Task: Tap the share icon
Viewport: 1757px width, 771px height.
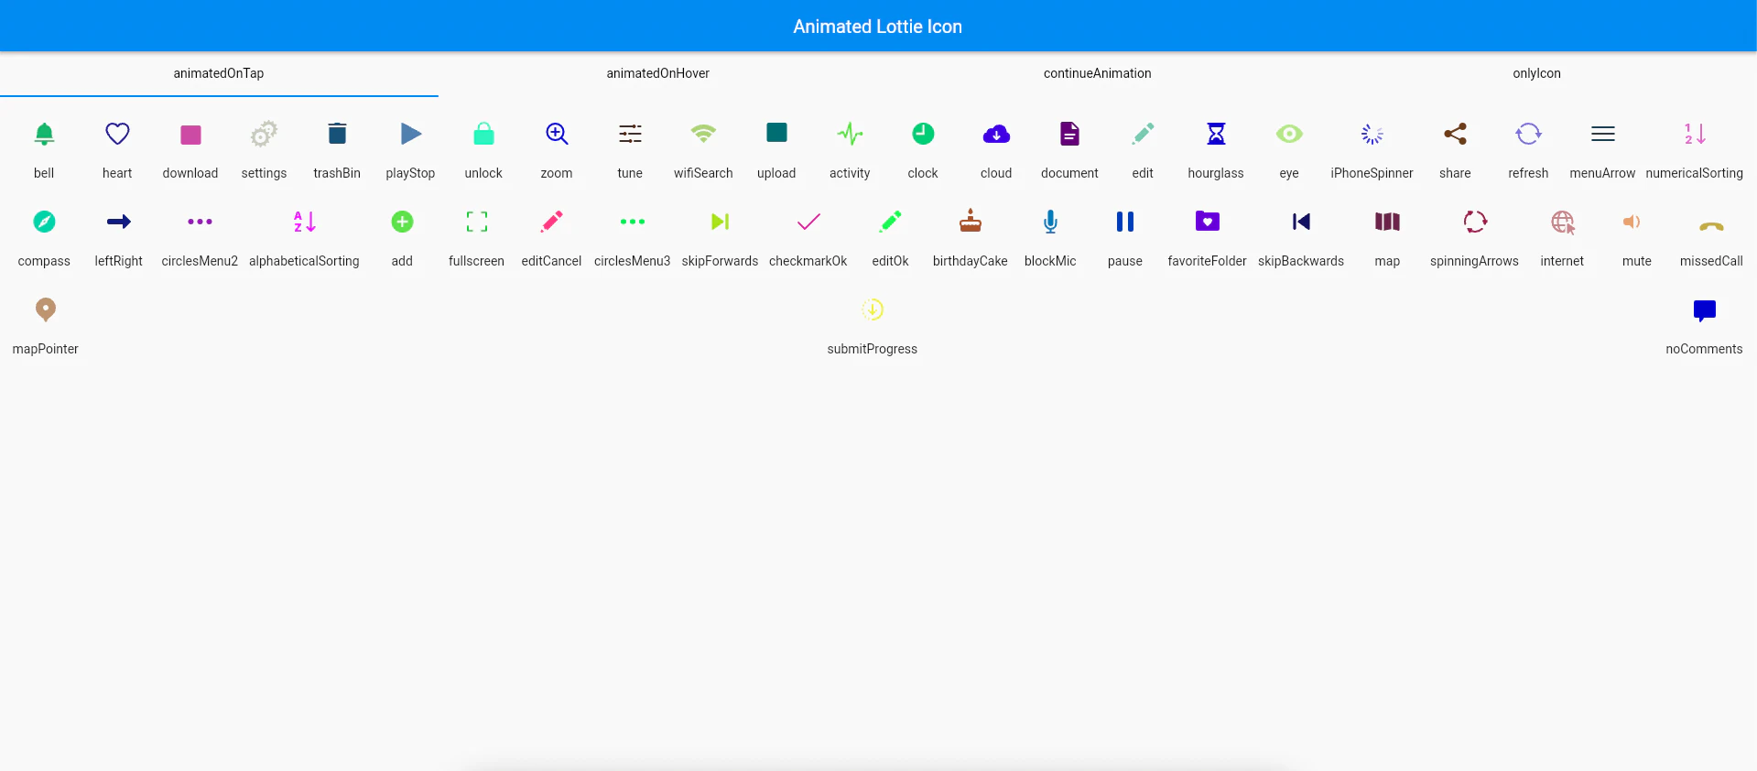Action: (1455, 134)
